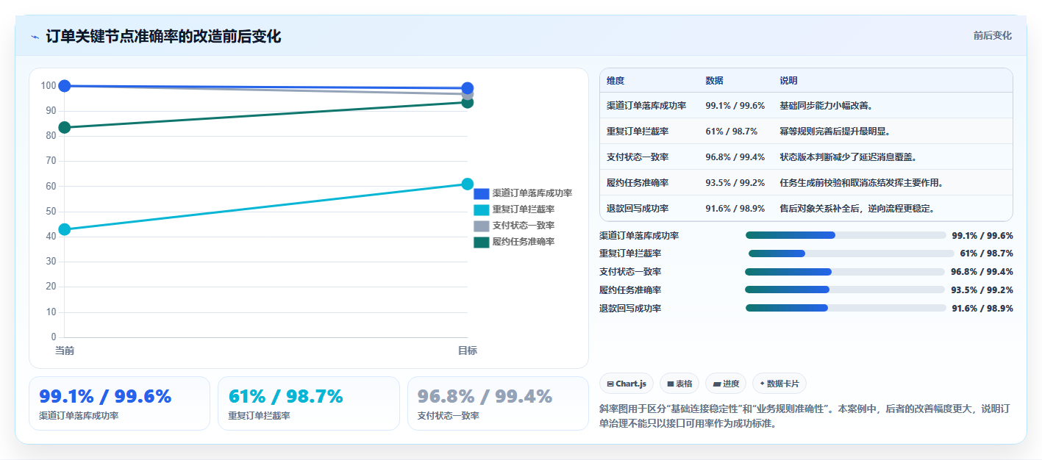Screen dimensions: 1042x460
Task: Toggle the 履约任务准确率 legend swatch
Action: point(481,242)
